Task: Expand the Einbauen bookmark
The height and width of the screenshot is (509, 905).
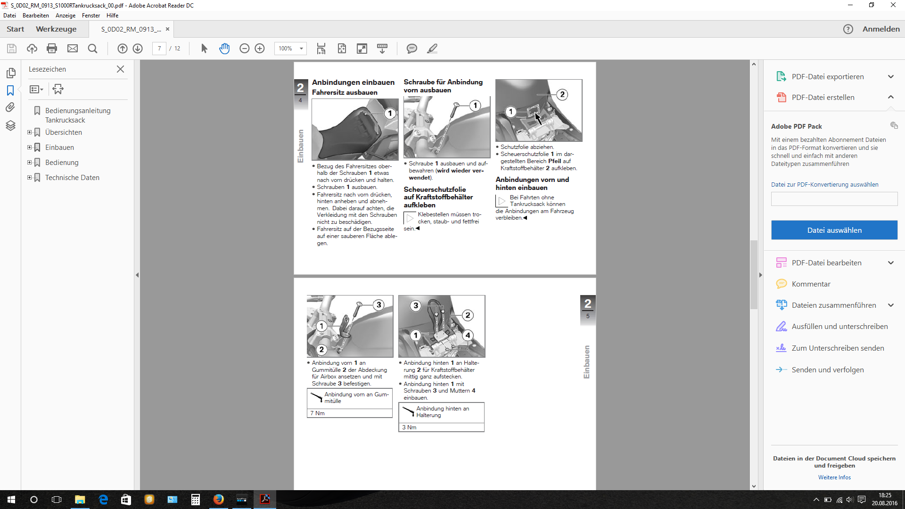Action: [29, 148]
